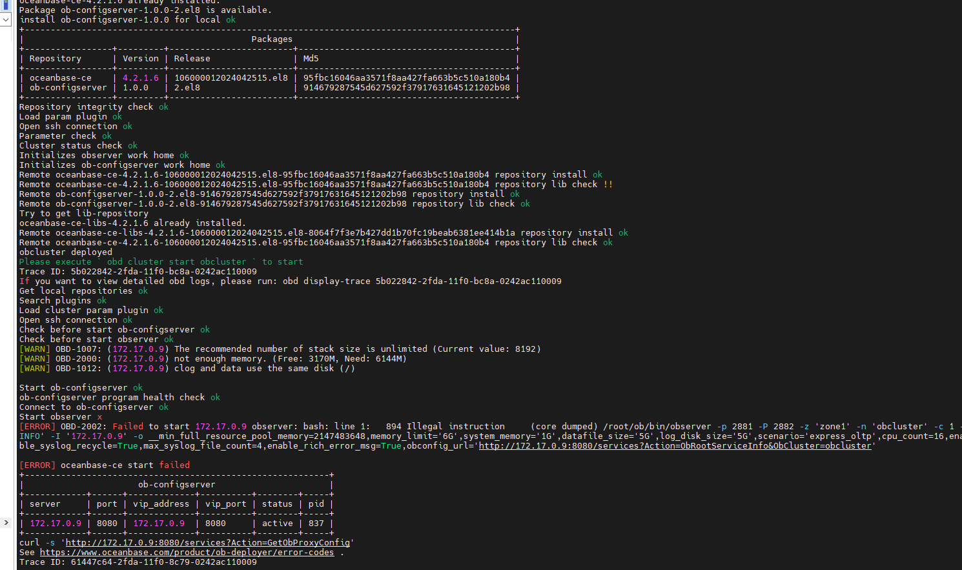Select the Md5 hash starting with '95fbc16046aa' in table
The height and width of the screenshot is (570, 962).
407,78
